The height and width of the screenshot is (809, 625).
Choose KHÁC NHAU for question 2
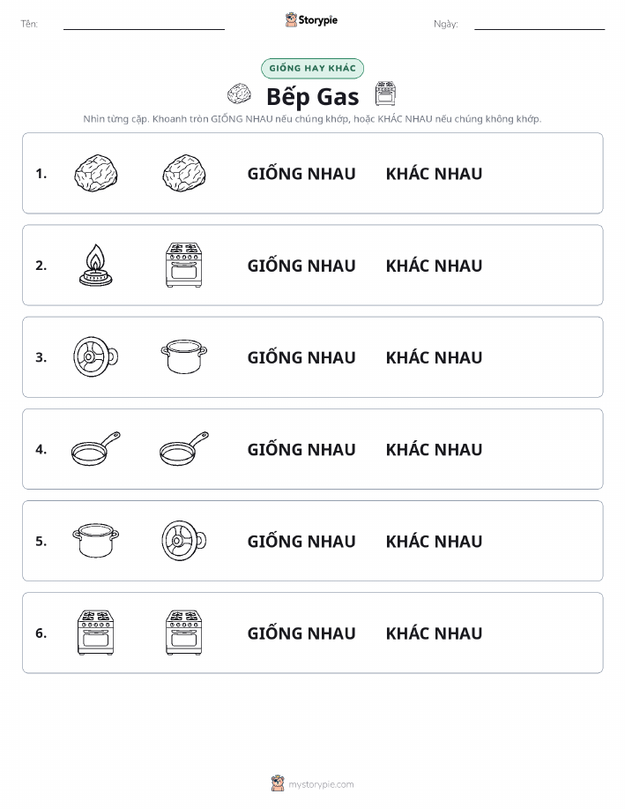[435, 266]
